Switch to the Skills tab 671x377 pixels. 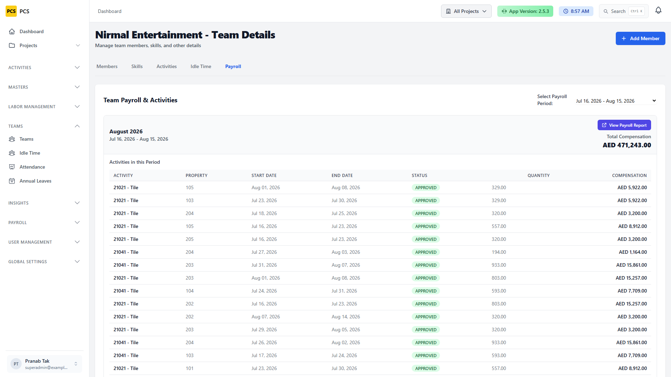coord(137,66)
